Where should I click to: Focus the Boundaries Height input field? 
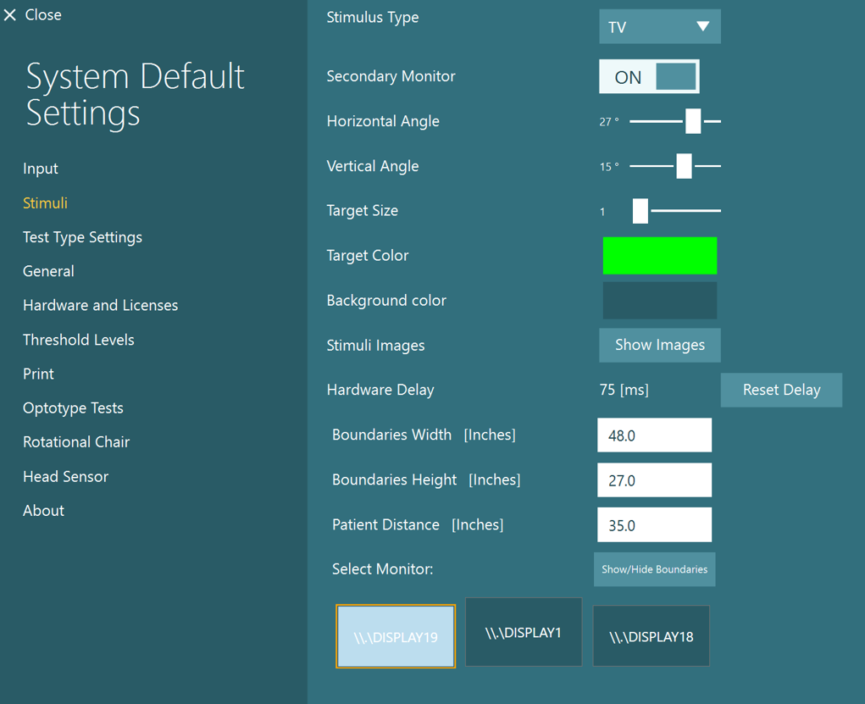click(654, 480)
